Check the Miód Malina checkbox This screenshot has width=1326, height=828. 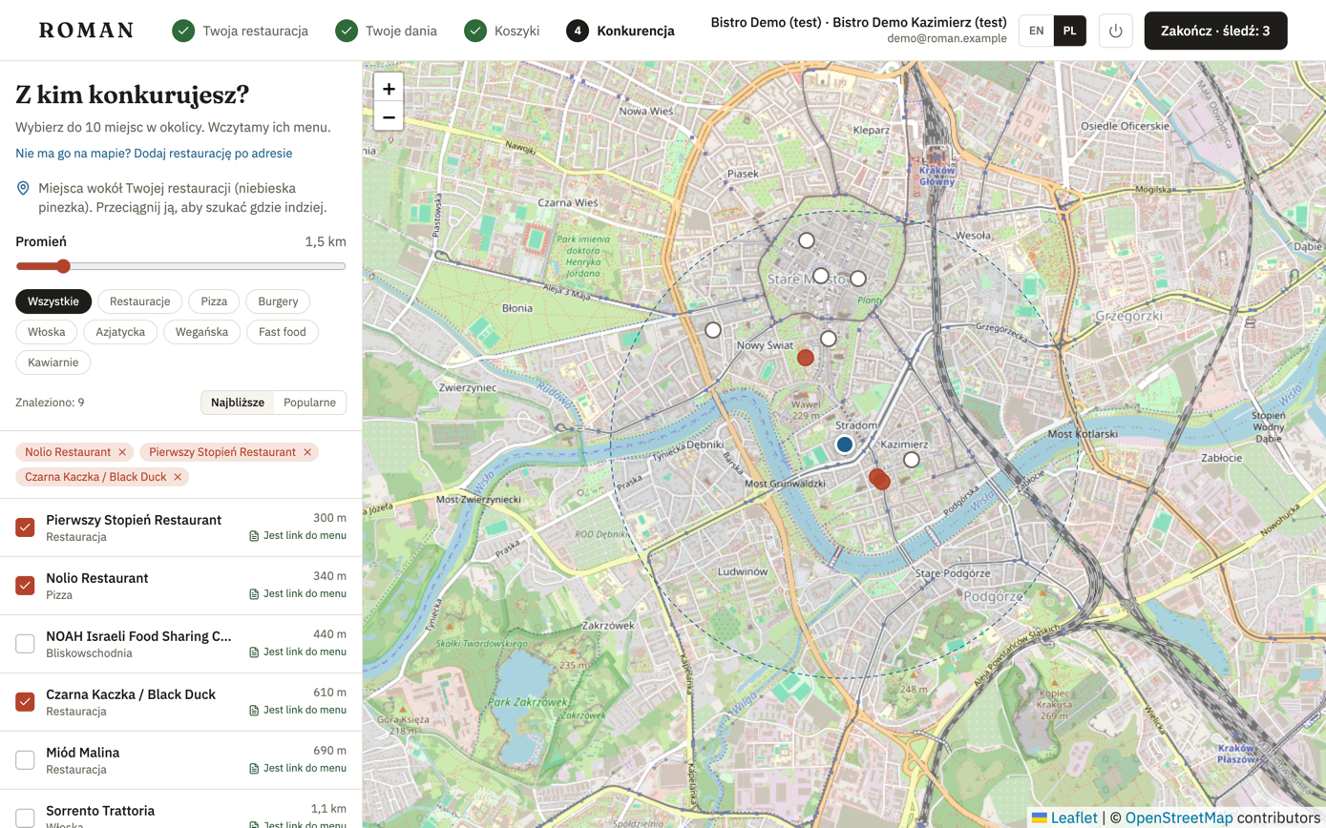[26, 760]
